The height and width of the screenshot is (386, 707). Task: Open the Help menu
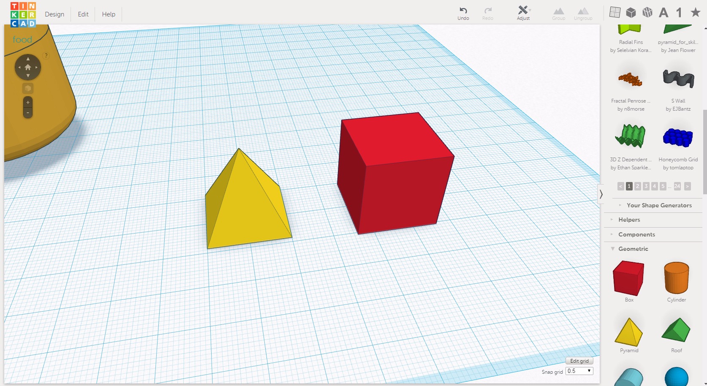point(109,14)
